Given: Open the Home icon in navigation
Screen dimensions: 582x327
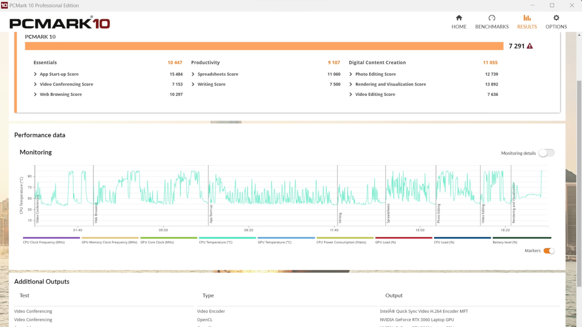Looking at the screenshot, I should 459,18.
